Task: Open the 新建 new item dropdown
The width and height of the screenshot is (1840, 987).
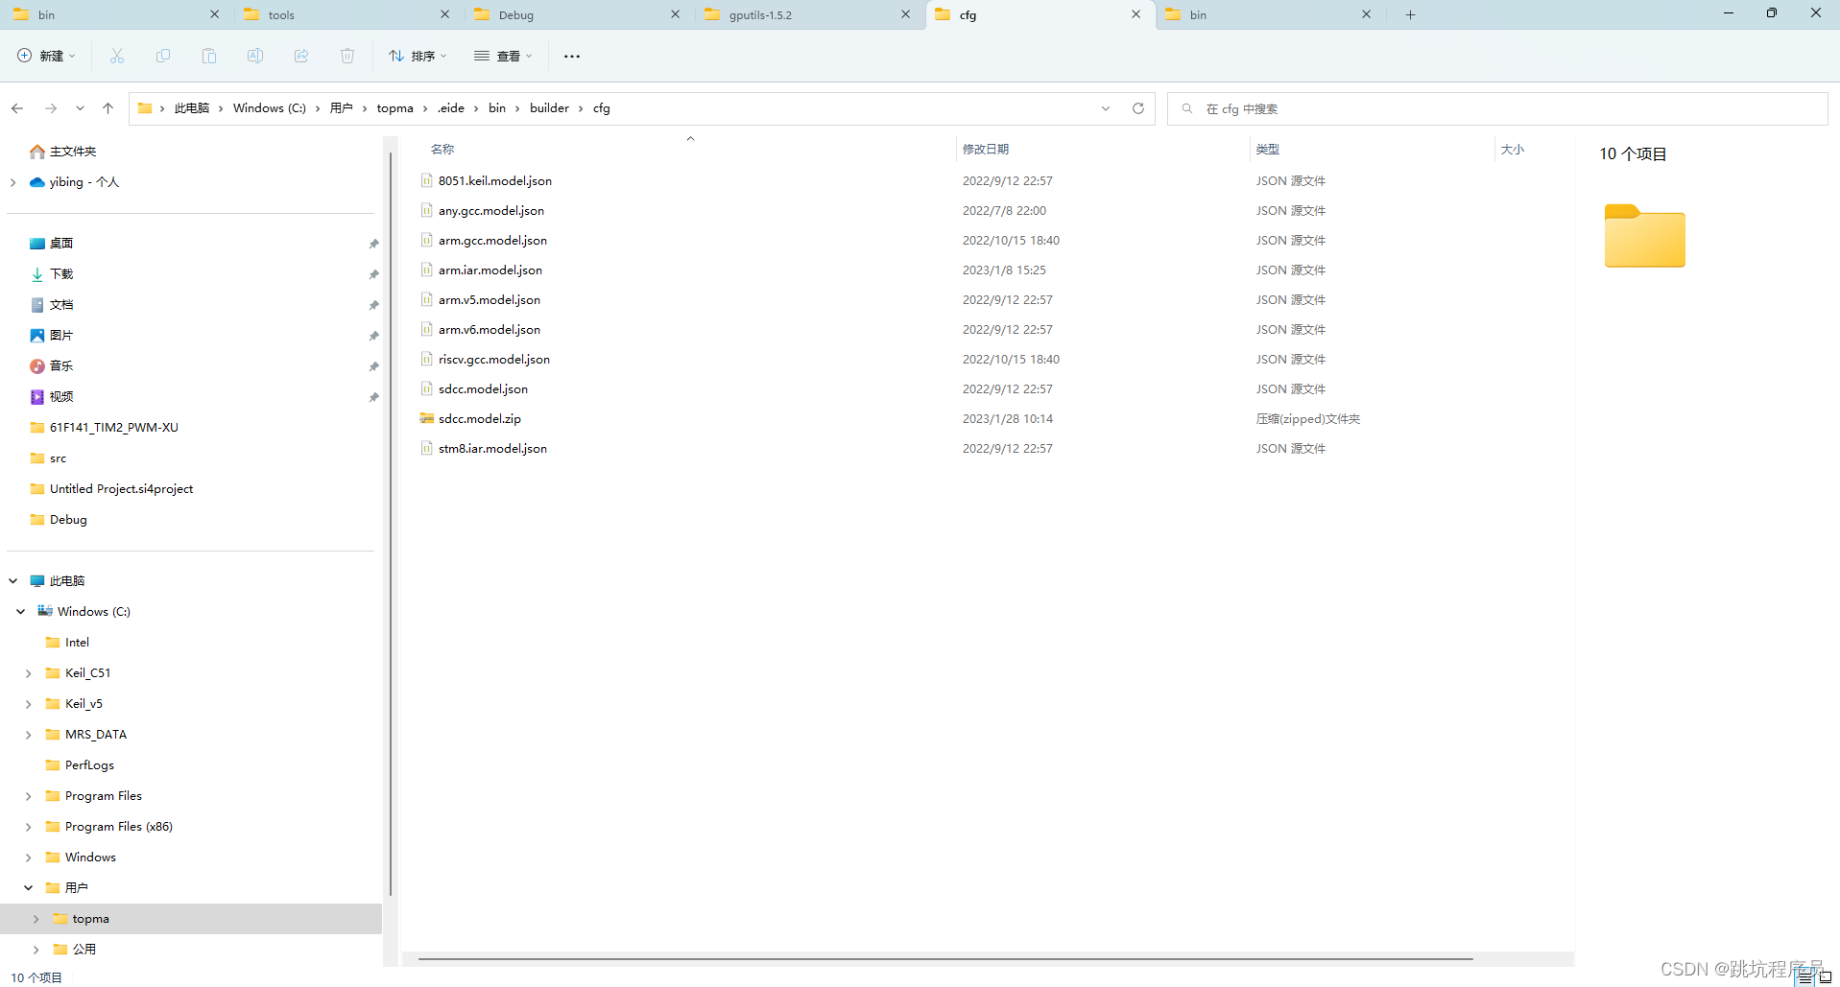Action: coord(46,56)
